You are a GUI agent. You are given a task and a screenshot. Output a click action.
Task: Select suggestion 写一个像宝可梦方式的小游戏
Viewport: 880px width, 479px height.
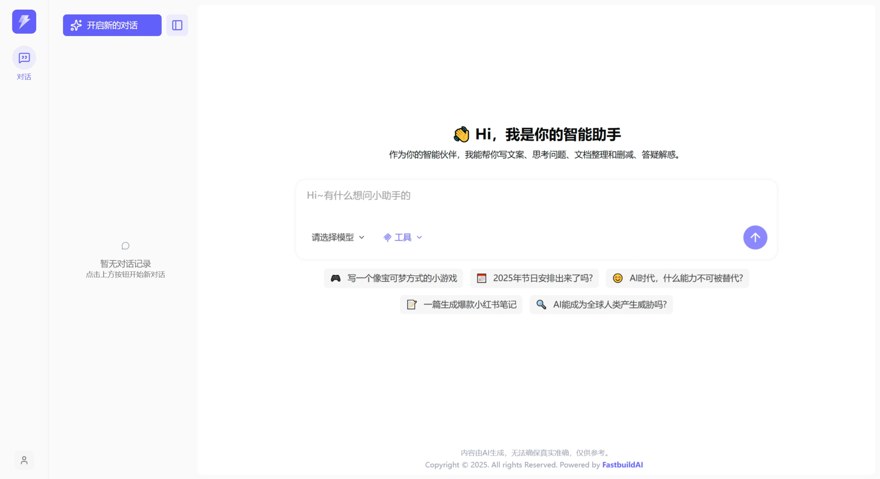(x=393, y=278)
